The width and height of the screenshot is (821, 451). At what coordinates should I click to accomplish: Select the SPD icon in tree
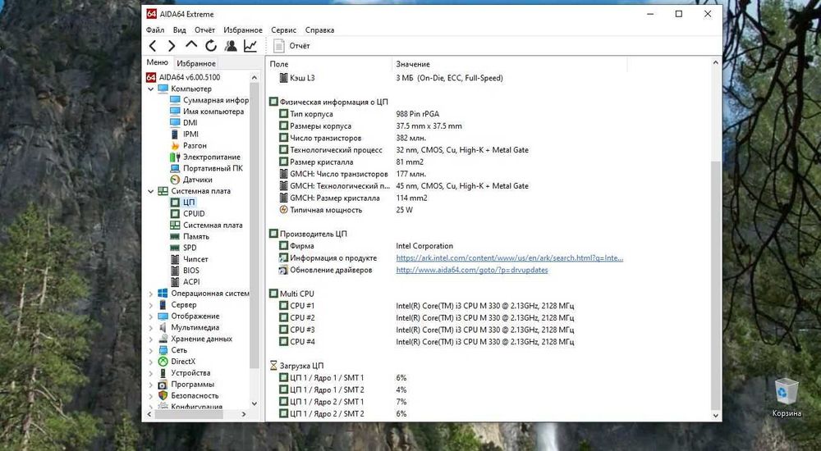(x=175, y=248)
